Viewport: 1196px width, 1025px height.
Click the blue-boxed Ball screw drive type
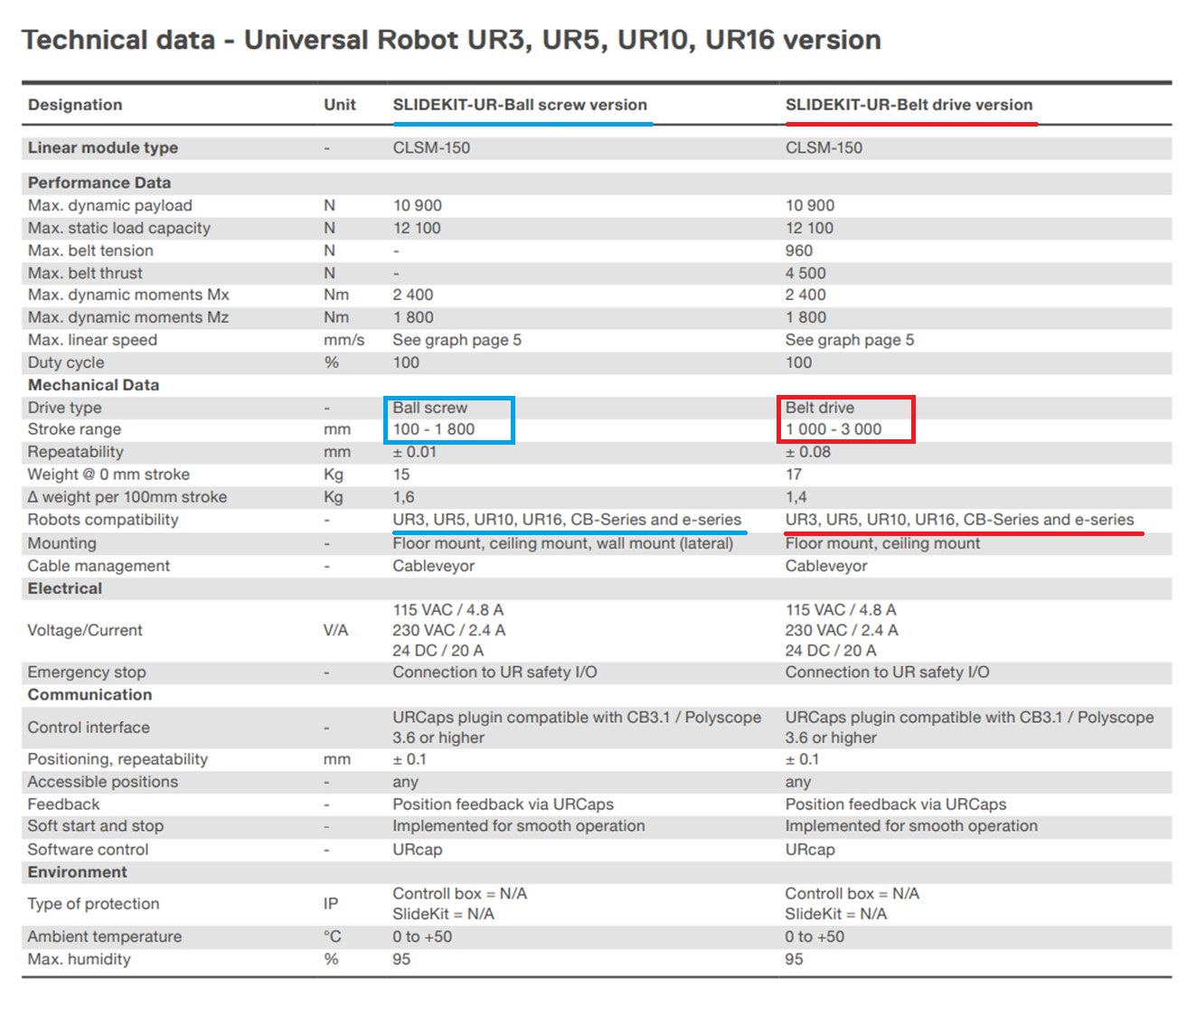tap(429, 408)
